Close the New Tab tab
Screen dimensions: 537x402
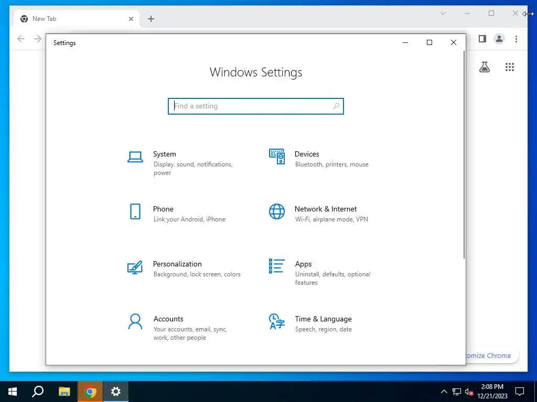[x=131, y=19]
